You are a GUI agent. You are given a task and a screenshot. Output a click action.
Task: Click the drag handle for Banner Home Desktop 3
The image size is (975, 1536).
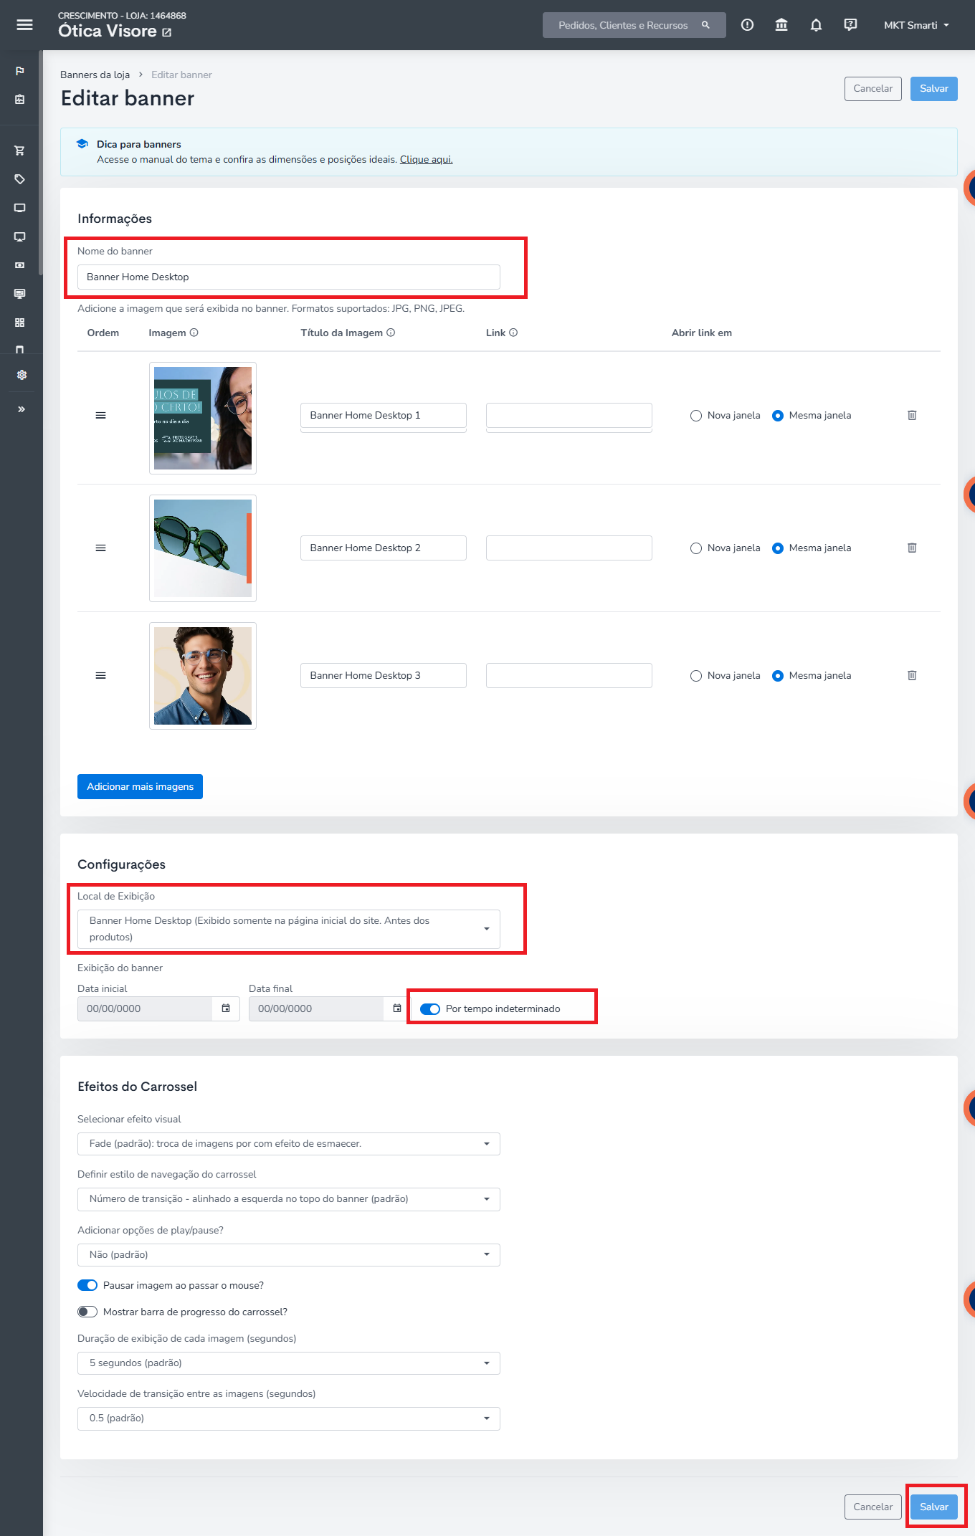[100, 675]
